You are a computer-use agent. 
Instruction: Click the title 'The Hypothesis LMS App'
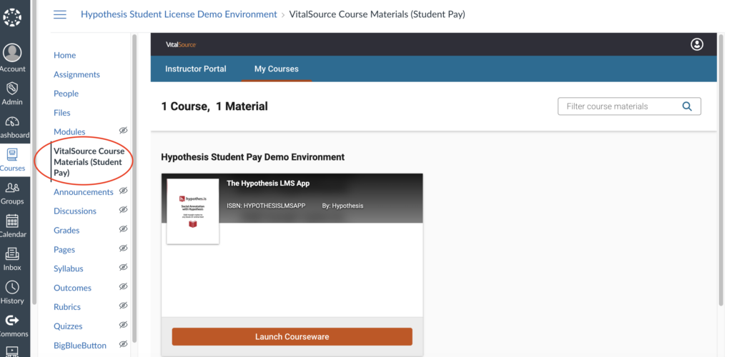point(268,183)
